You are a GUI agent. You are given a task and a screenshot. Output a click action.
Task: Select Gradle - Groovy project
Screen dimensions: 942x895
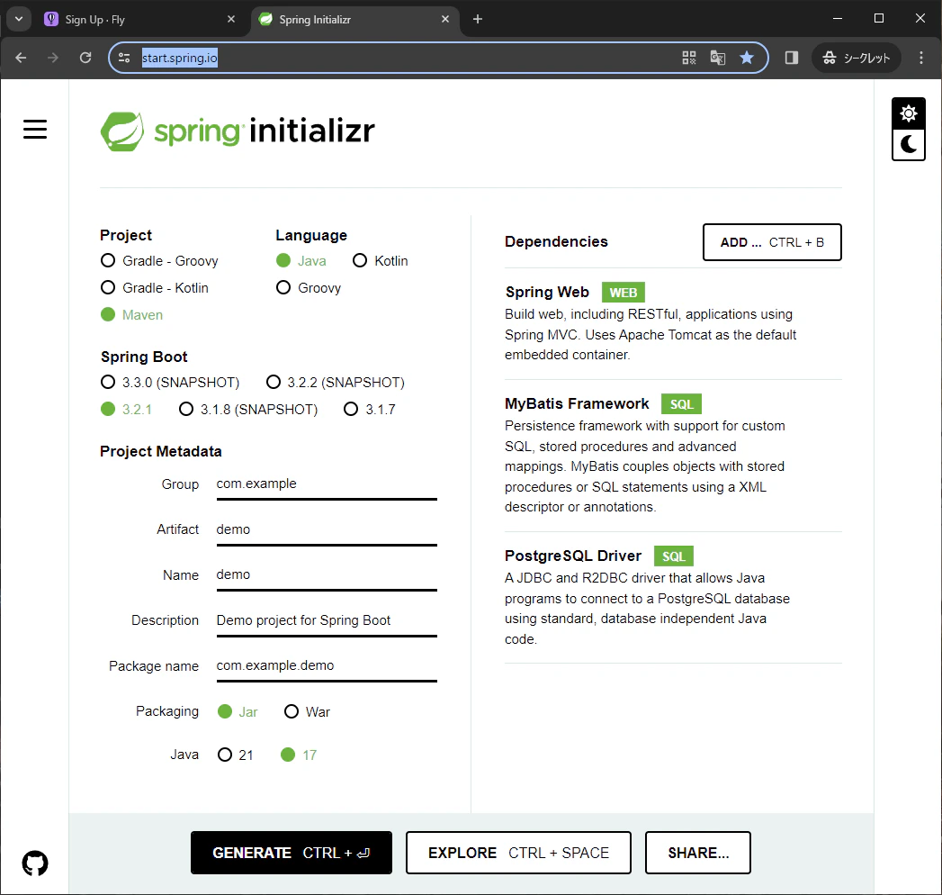[x=159, y=261]
